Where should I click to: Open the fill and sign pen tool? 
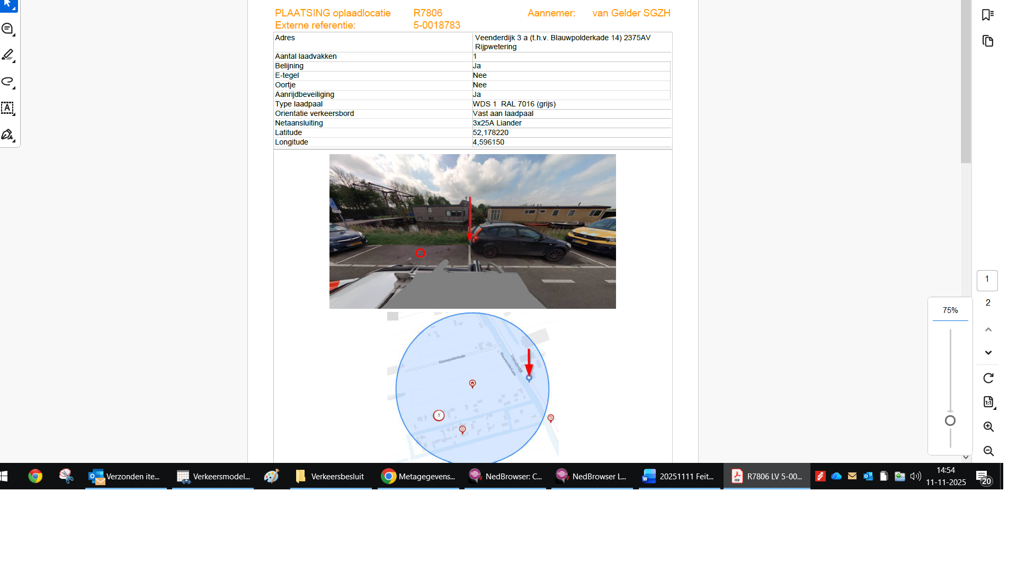[x=7, y=135]
